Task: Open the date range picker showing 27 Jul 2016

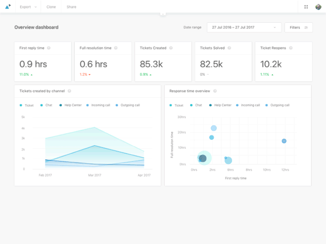Action: (x=244, y=27)
